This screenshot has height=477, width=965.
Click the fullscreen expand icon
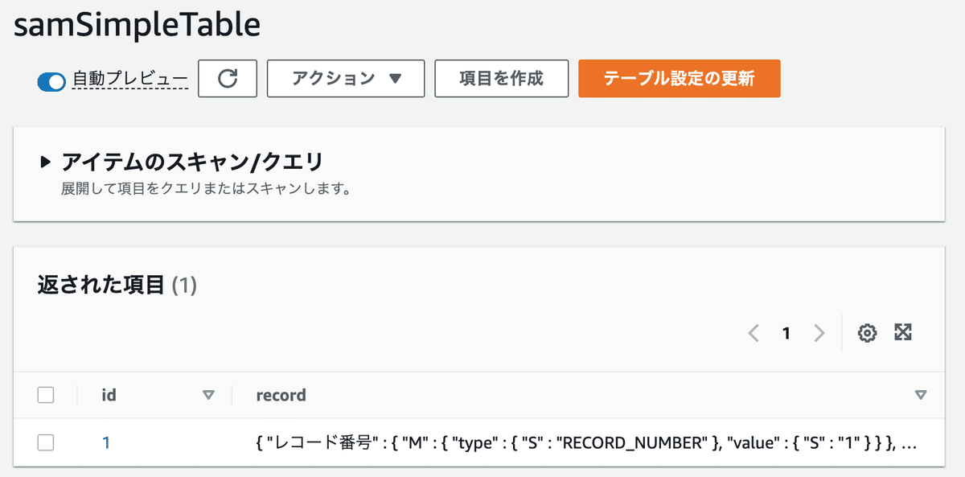[904, 332]
